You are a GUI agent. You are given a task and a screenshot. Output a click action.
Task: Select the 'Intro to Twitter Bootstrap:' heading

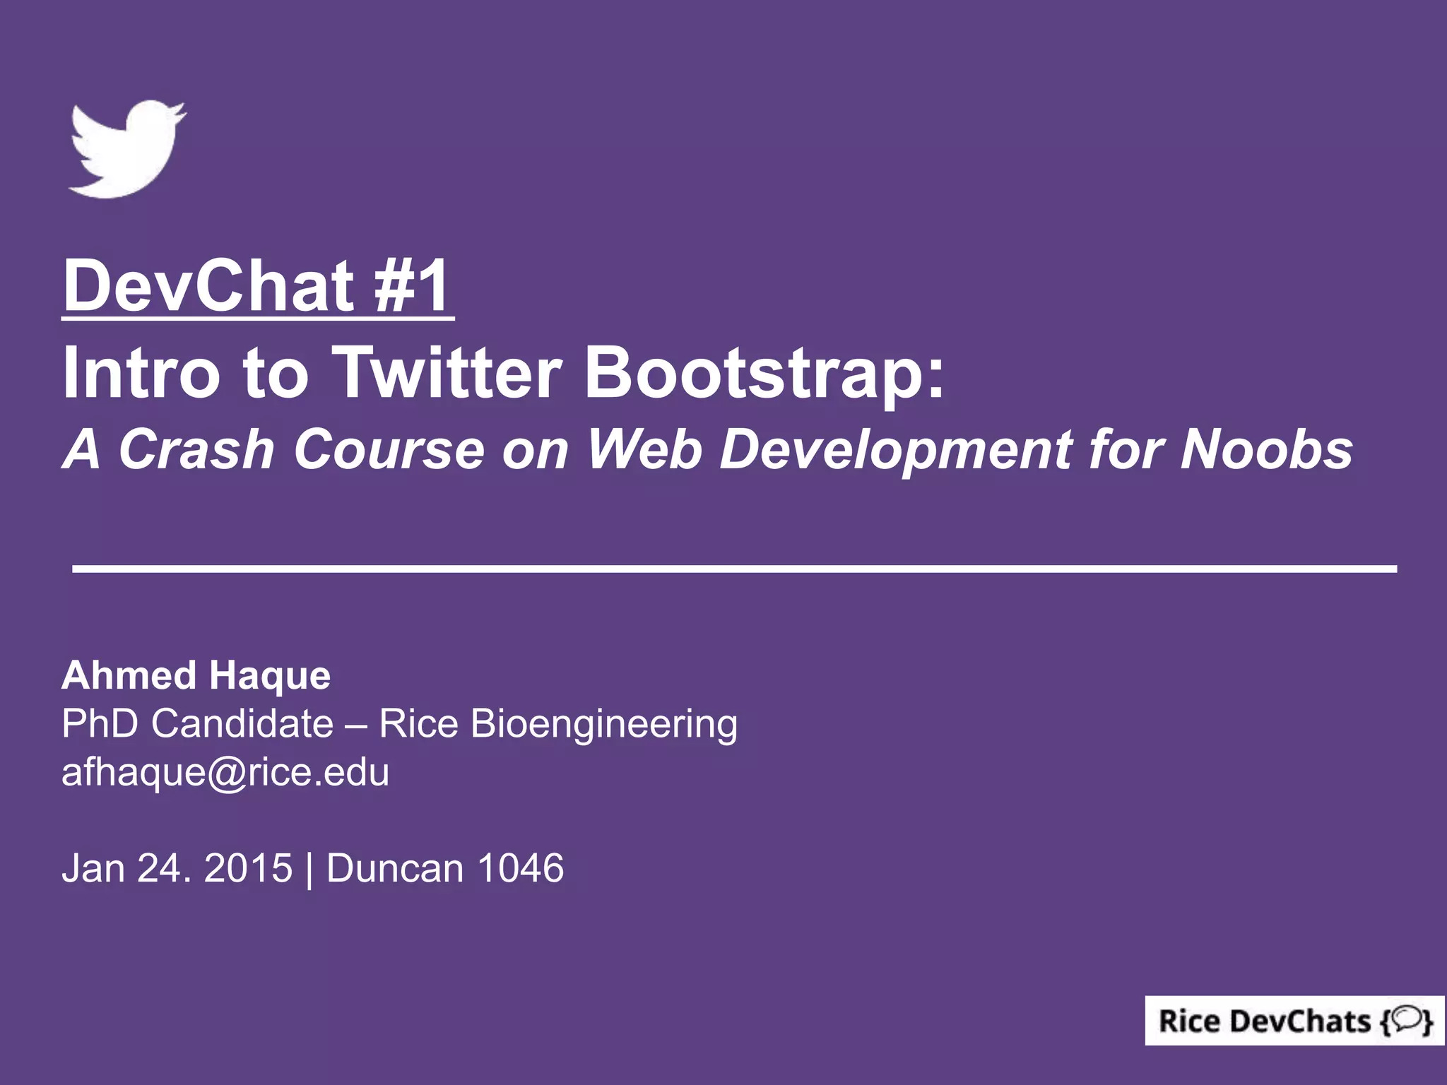503,372
